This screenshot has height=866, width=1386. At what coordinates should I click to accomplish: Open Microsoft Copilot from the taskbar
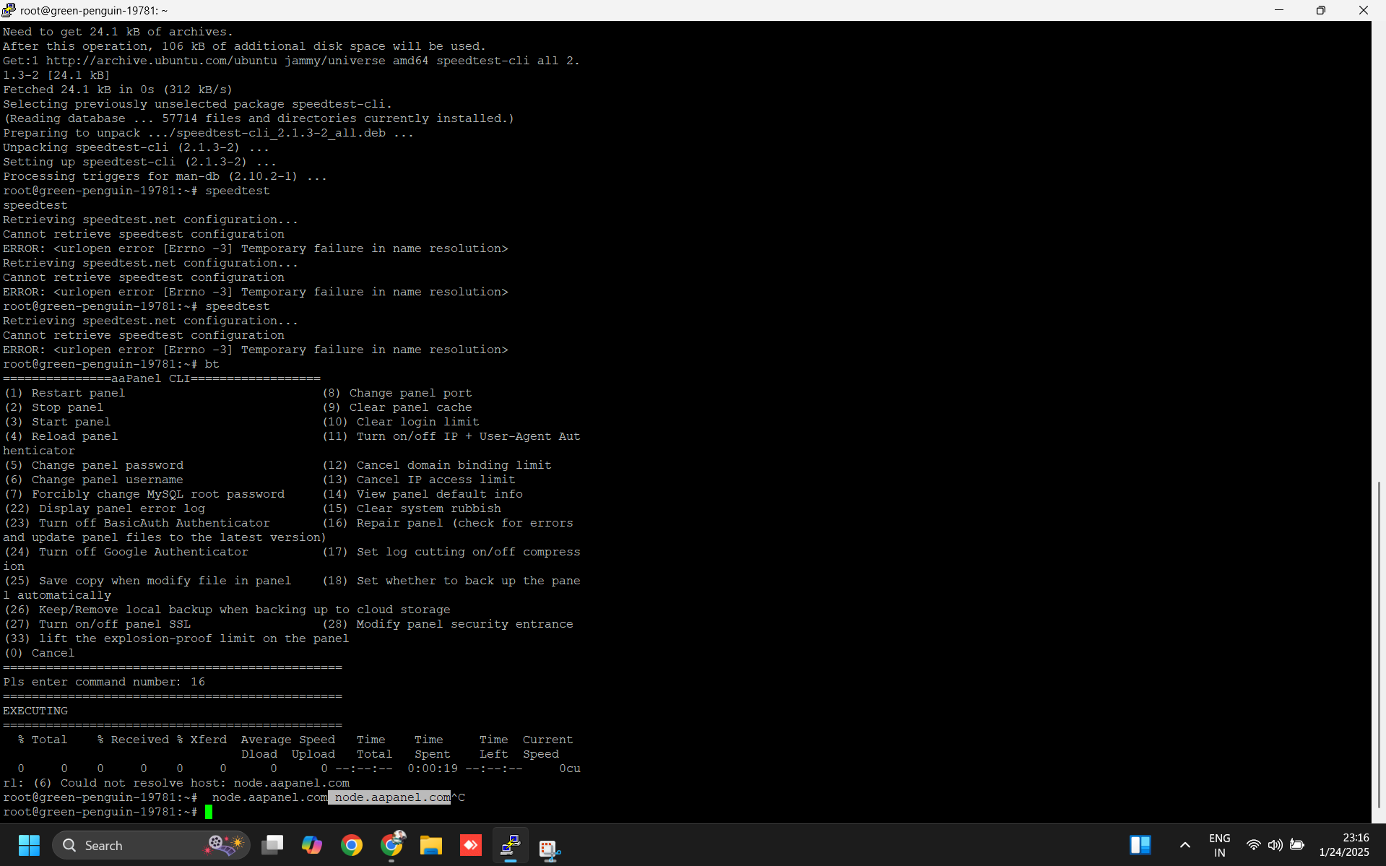[313, 845]
